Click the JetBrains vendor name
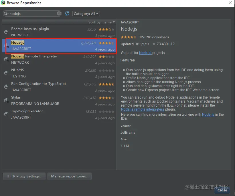235x196 pixels. [x=128, y=133]
